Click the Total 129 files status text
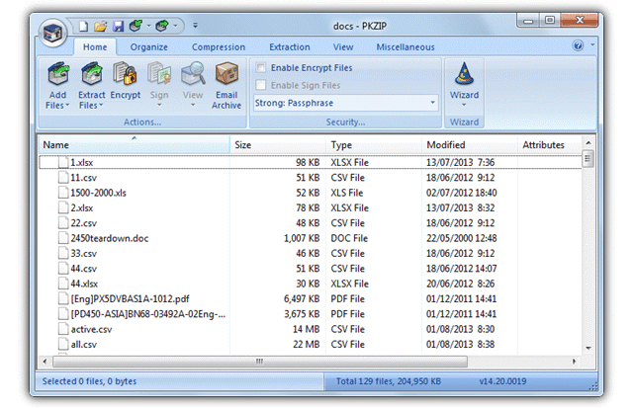 (x=389, y=381)
